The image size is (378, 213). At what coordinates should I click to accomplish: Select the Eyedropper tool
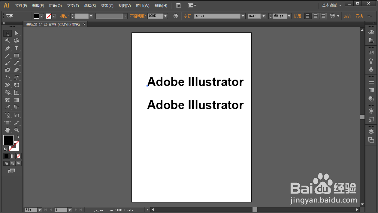point(8,107)
